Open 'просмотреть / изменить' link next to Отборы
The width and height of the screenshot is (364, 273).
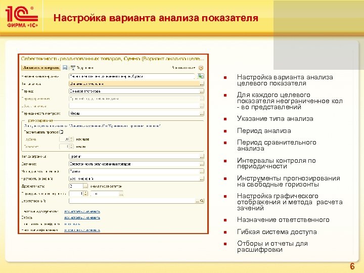(82, 217)
